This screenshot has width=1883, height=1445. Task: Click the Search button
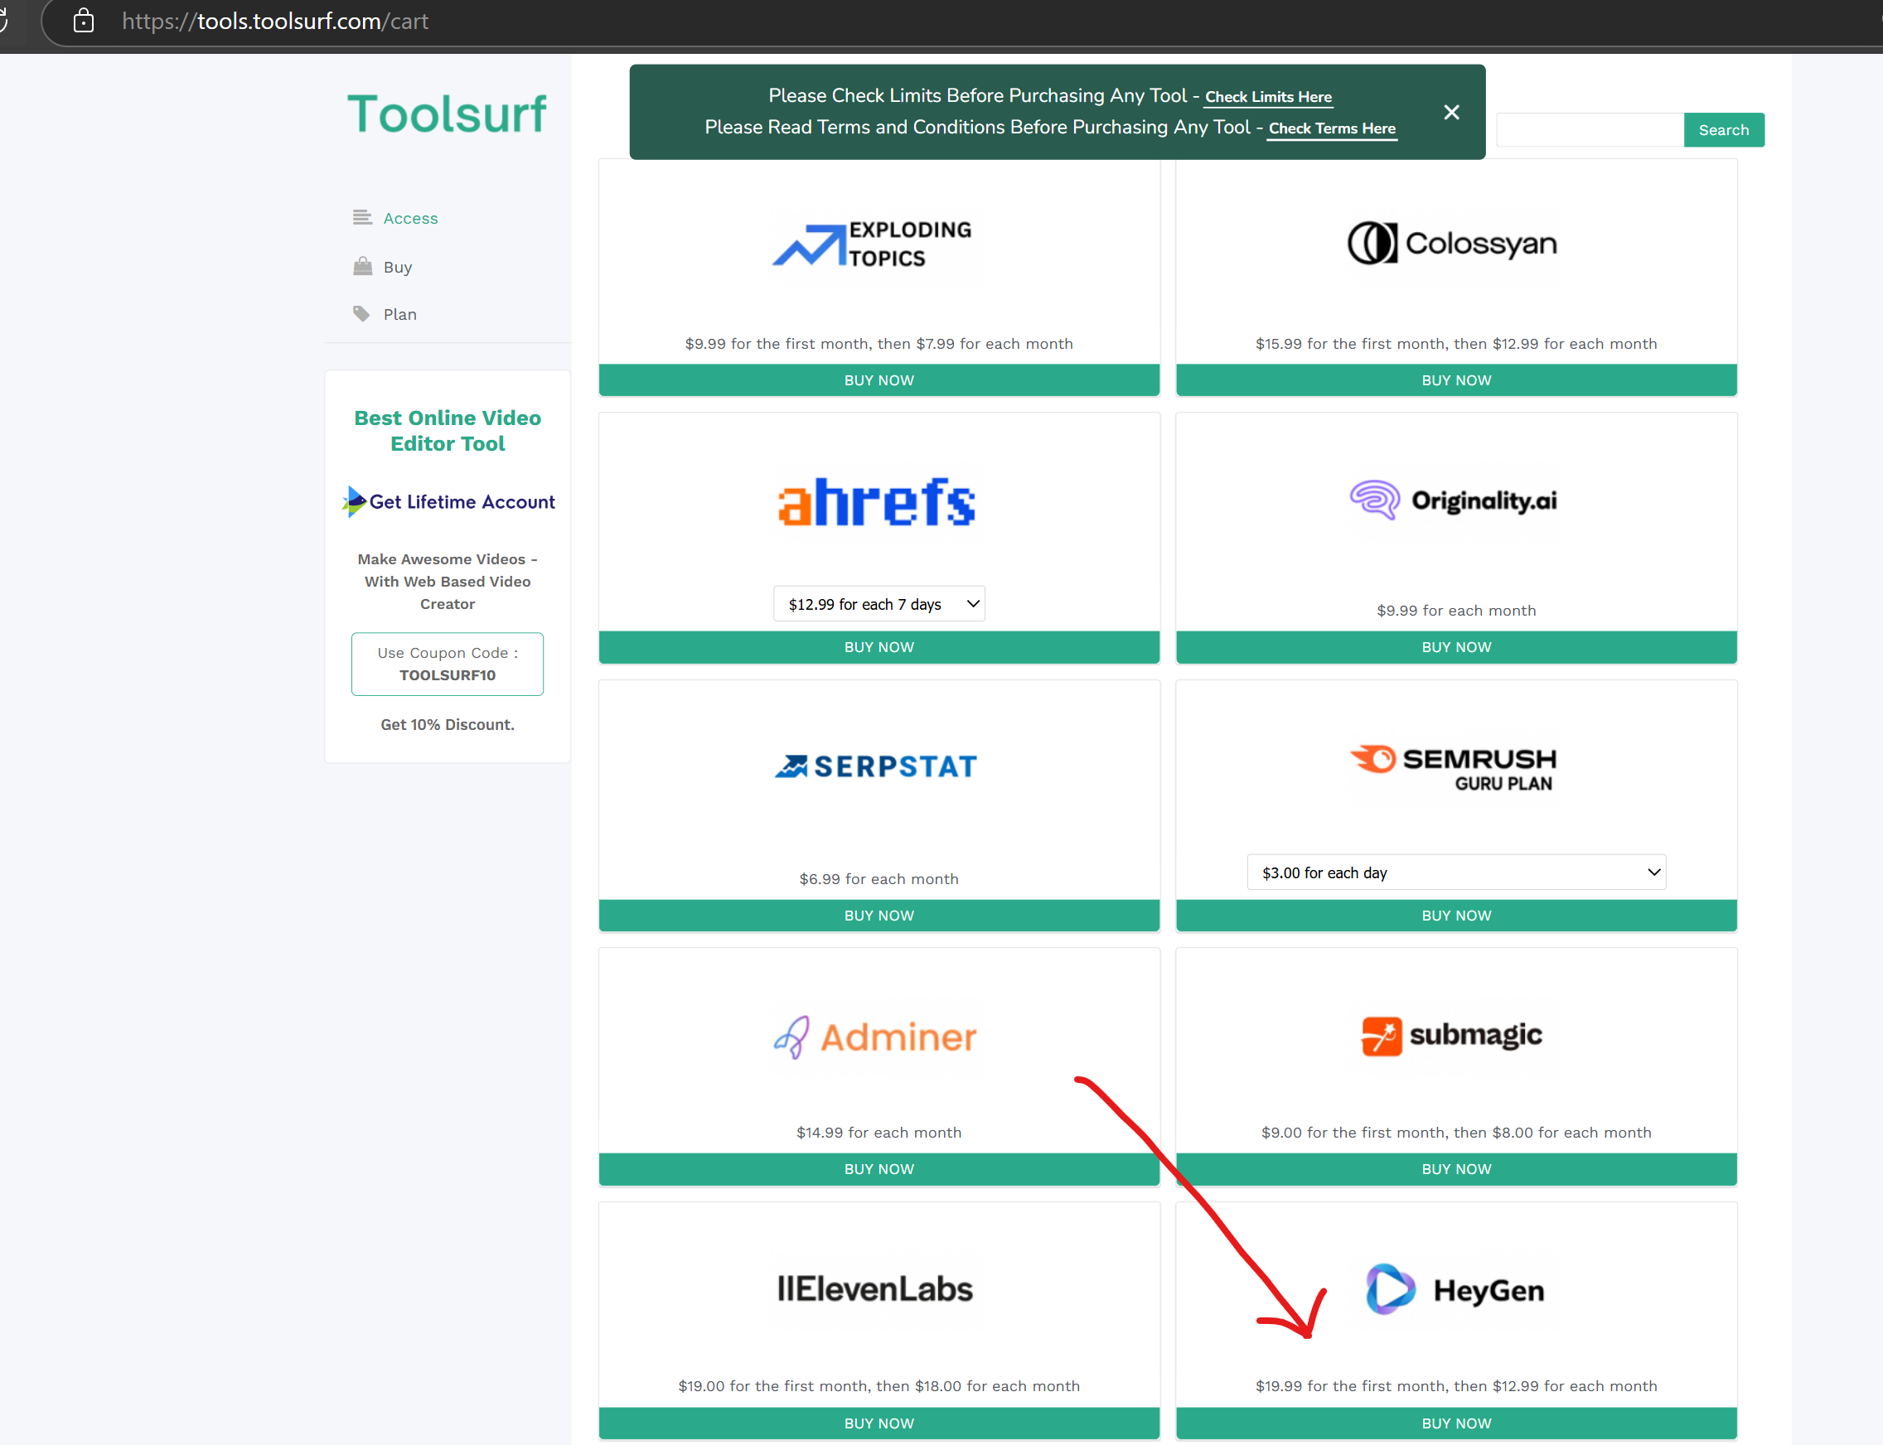tap(1724, 130)
